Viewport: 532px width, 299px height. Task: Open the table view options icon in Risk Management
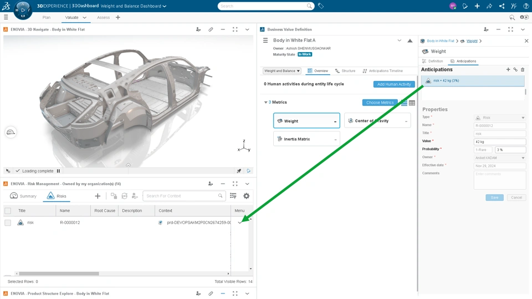click(233, 196)
